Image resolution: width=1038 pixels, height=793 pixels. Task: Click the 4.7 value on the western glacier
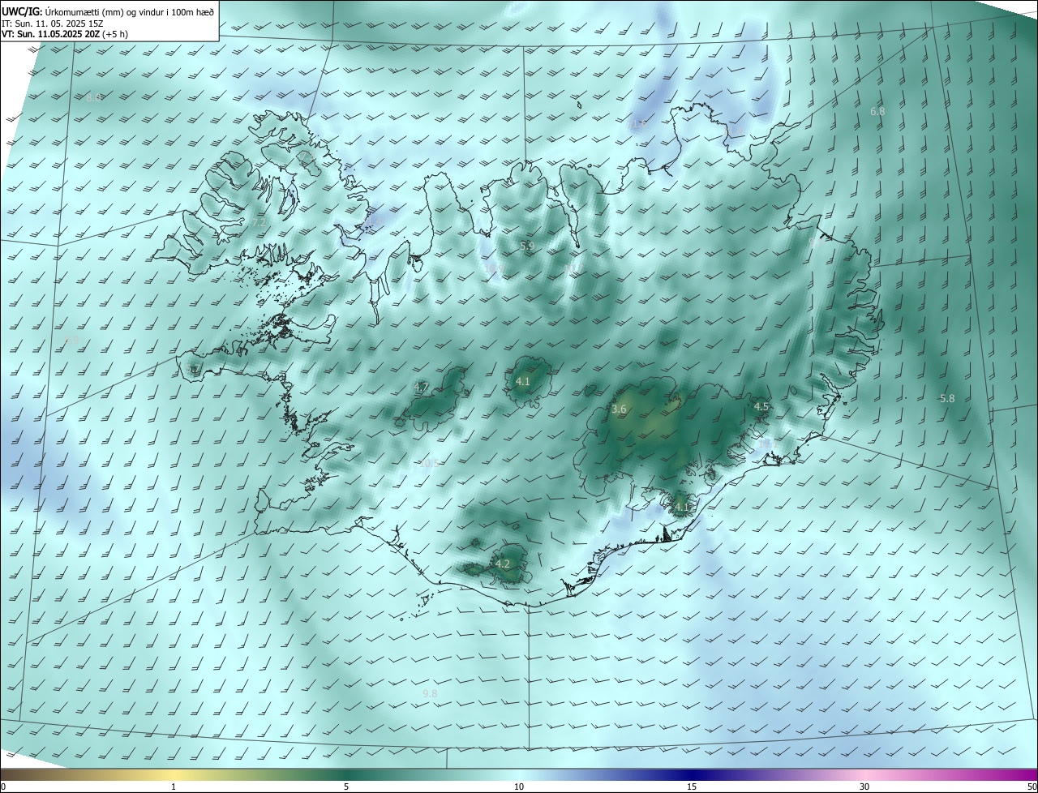pos(421,387)
